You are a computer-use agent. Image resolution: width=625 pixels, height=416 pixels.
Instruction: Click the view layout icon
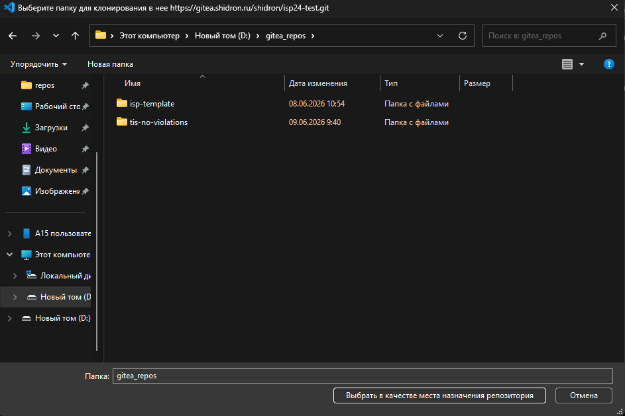[x=567, y=64]
